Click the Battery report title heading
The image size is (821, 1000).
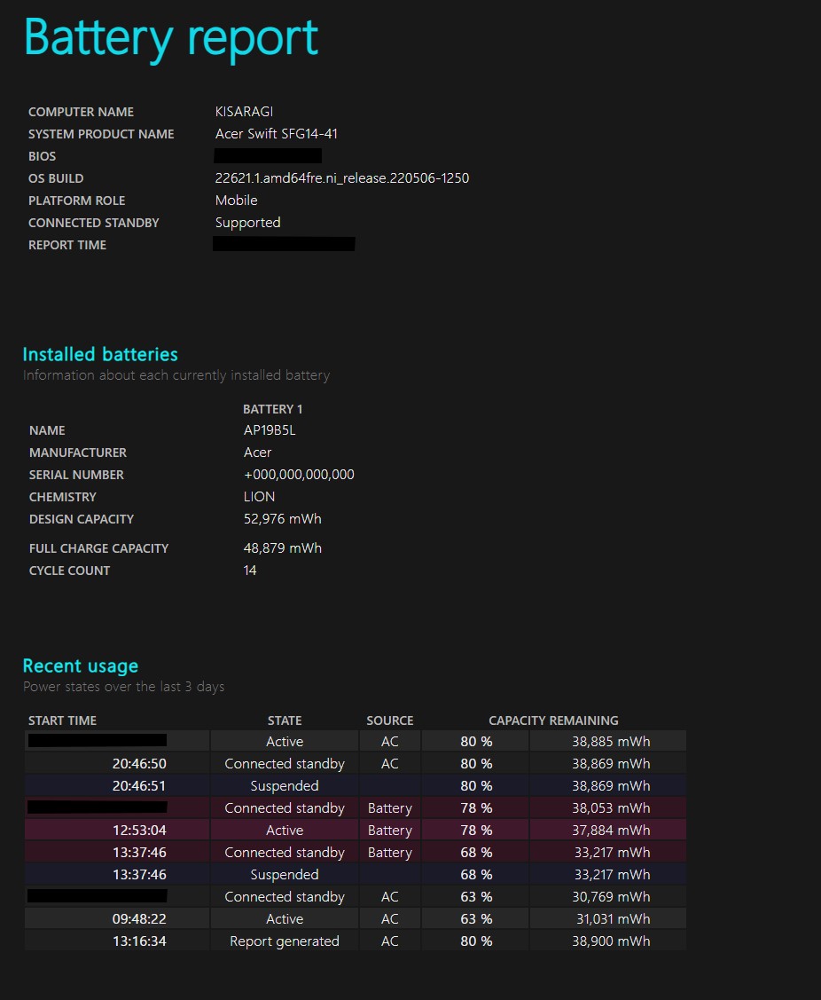[171, 38]
